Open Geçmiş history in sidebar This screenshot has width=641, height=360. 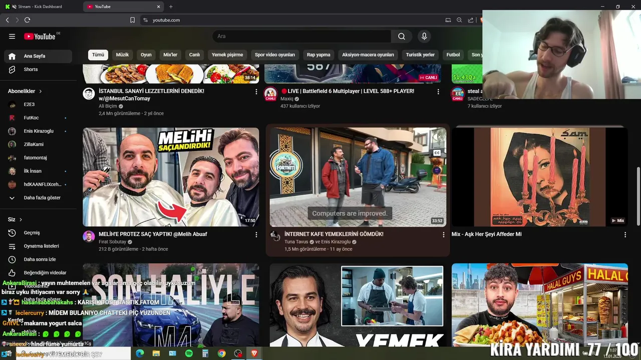point(38,233)
